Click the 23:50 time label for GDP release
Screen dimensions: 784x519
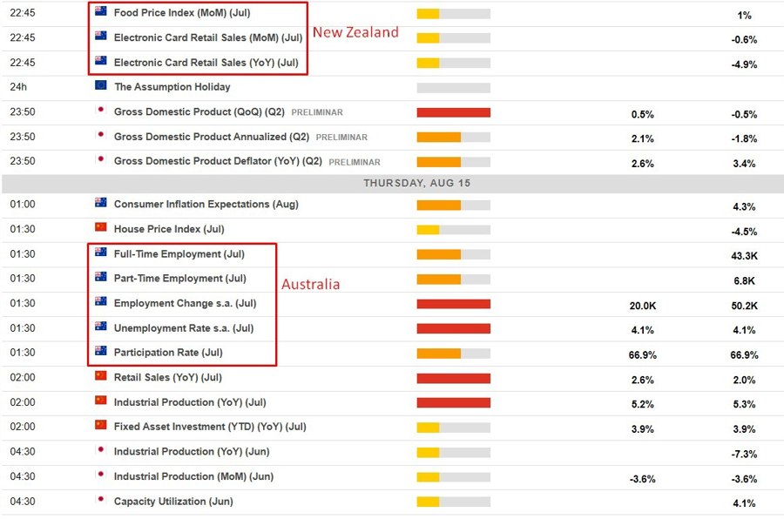tap(24, 112)
